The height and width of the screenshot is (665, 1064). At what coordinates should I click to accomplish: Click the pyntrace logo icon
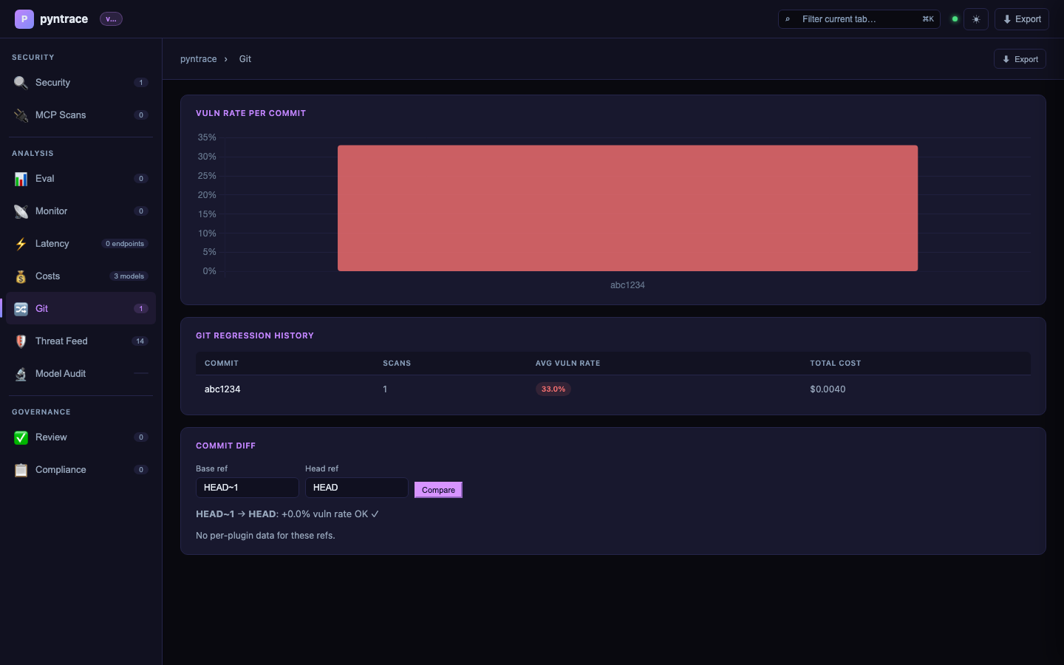(24, 19)
